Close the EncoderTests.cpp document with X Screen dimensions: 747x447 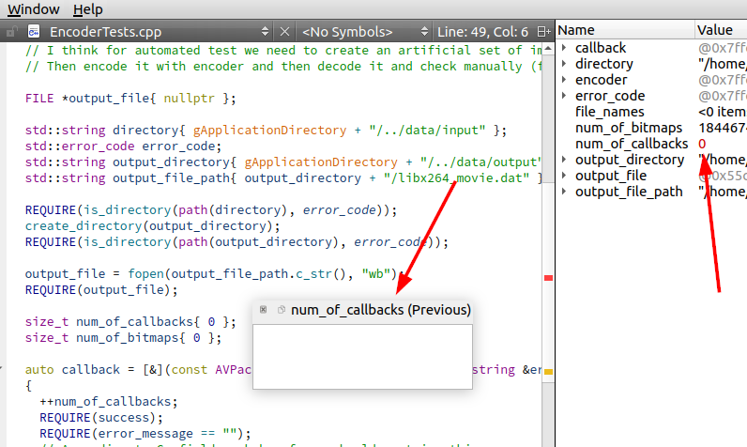(285, 32)
